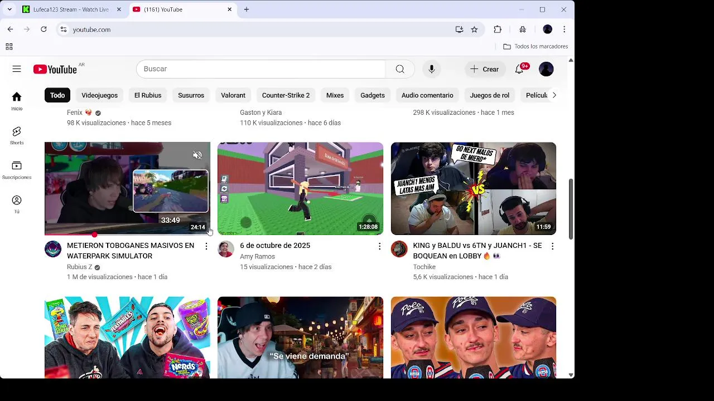Open the "Se viene demanda" thumbnail
Screen dimensions: 714x401
[x=300, y=338]
